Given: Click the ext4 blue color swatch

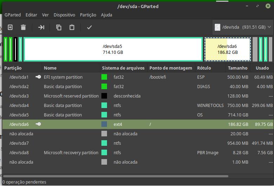Looking at the screenshot, I should (x=104, y=124).
